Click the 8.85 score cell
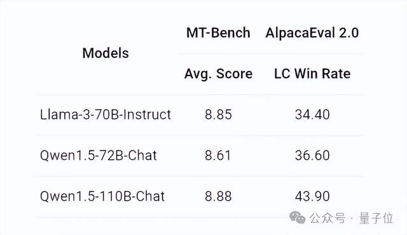The height and width of the screenshot is (235, 407). coord(218,114)
